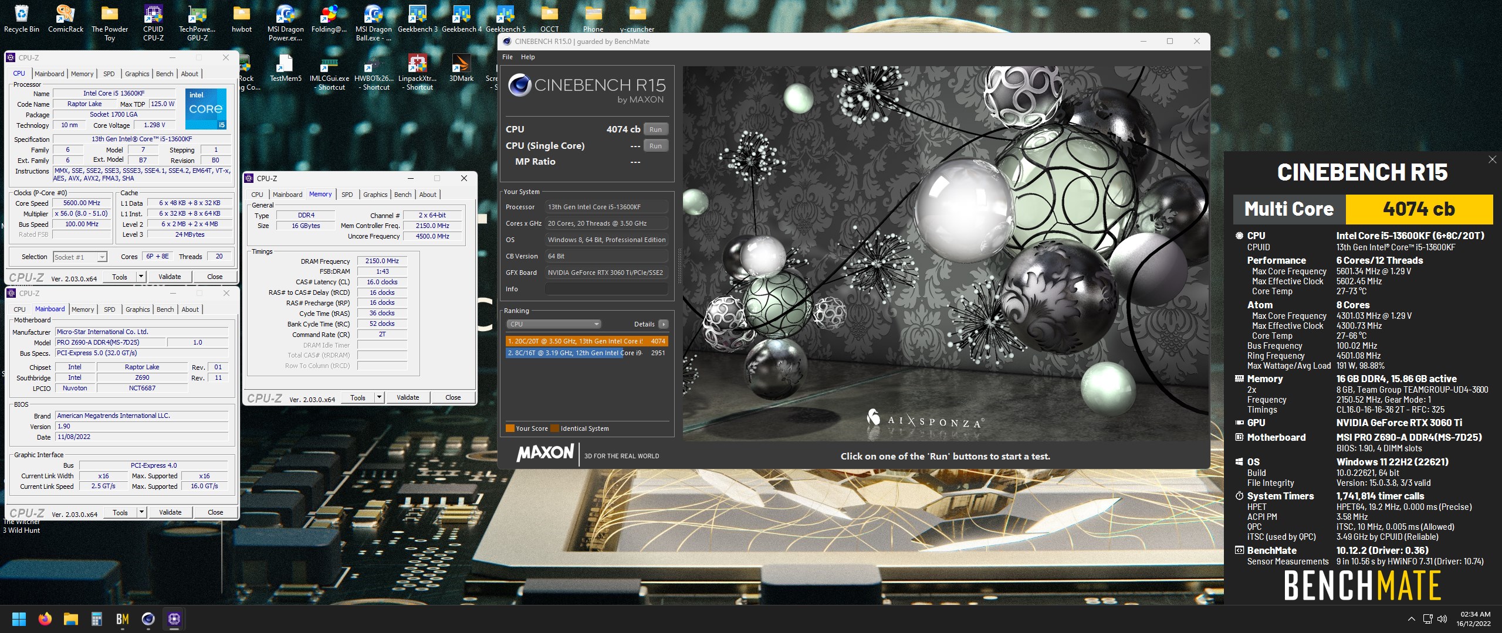Open the Phone folder icon
Screen dimensions: 1502x633
click(x=593, y=19)
